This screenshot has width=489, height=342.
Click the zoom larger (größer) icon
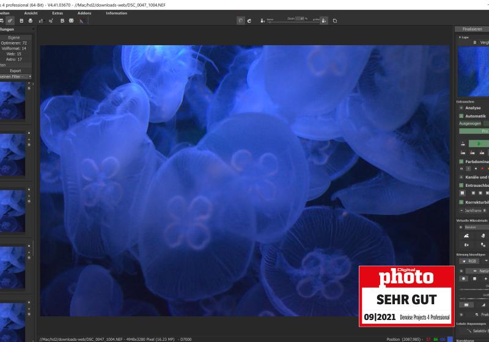point(324,21)
